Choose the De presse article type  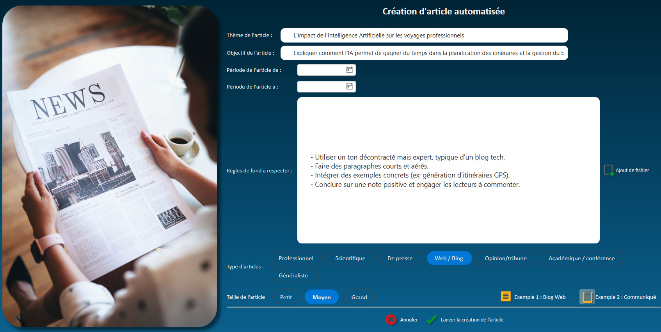click(x=400, y=258)
